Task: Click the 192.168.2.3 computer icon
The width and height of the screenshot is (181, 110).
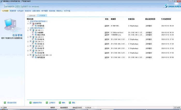Action: click(33, 37)
